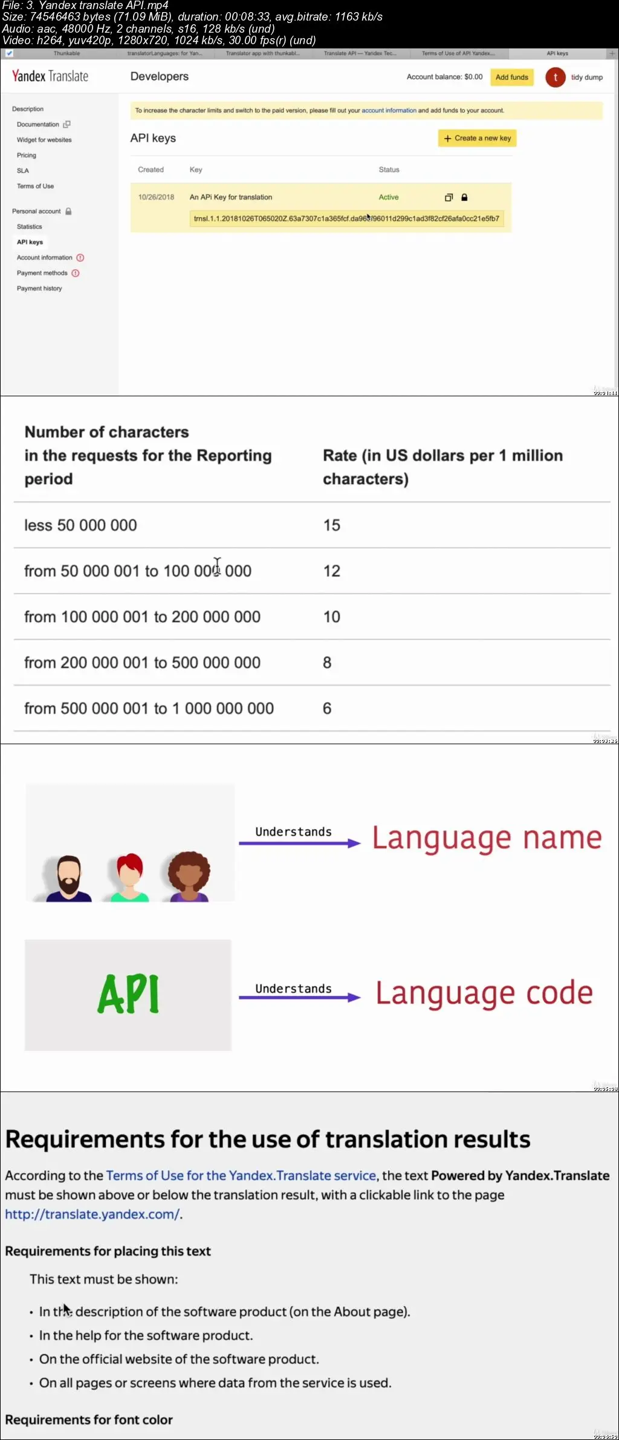Click the Yandex Translate logo

tap(50, 76)
